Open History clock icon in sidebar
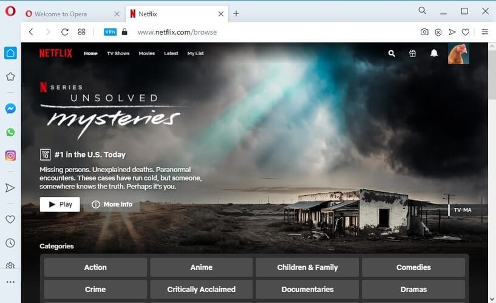 pyautogui.click(x=10, y=243)
